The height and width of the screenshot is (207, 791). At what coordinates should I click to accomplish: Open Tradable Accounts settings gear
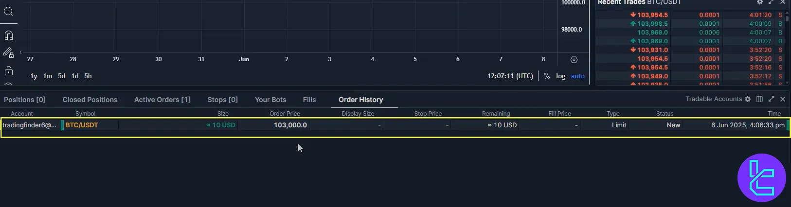[748, 99]
